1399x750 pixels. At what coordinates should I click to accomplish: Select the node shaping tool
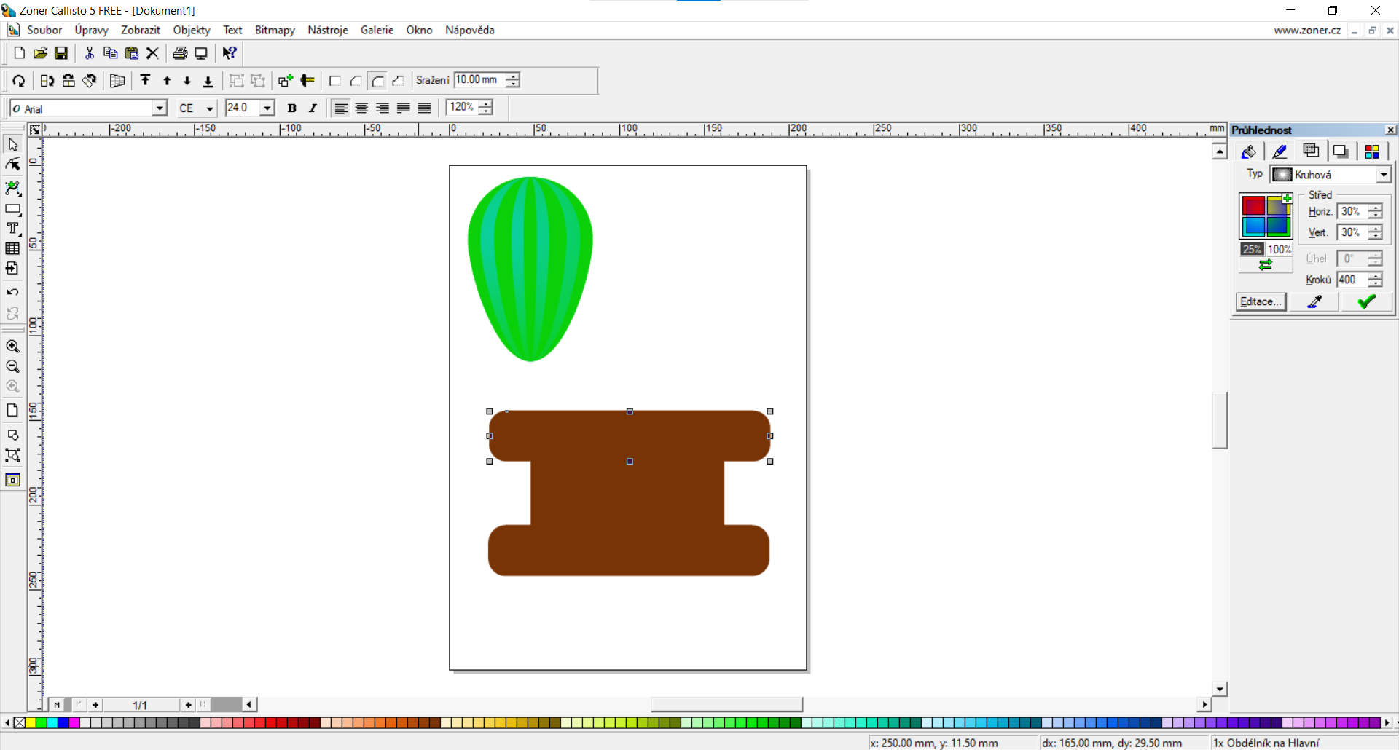click(x=13, y=165)
